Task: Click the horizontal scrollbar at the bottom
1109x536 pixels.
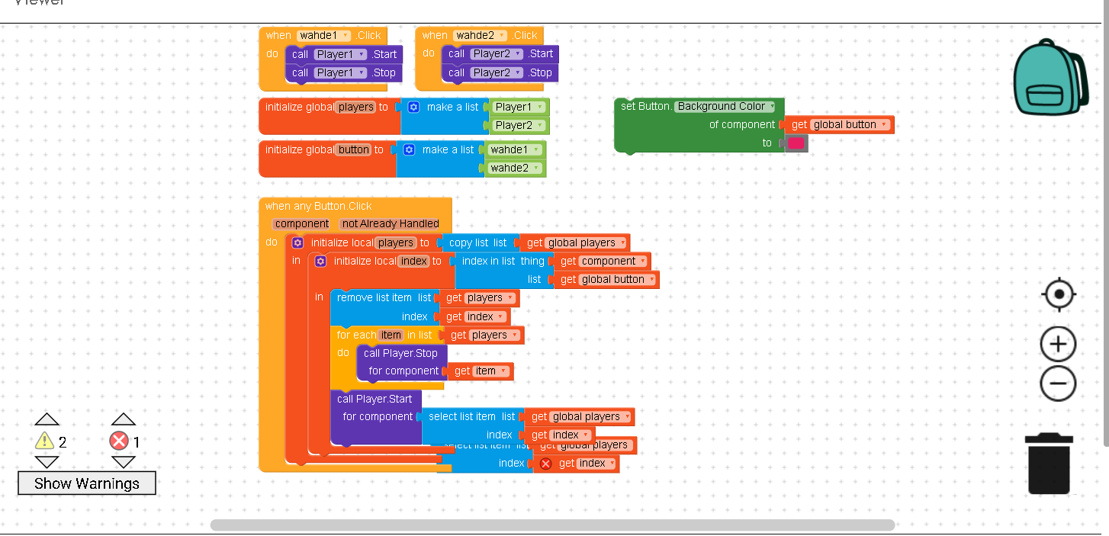Action: 551,525
